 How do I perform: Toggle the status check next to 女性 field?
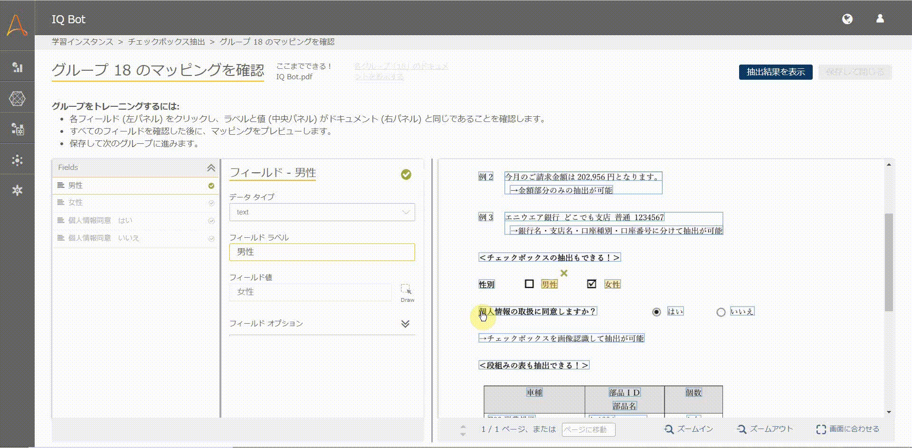tap(210, 203)
